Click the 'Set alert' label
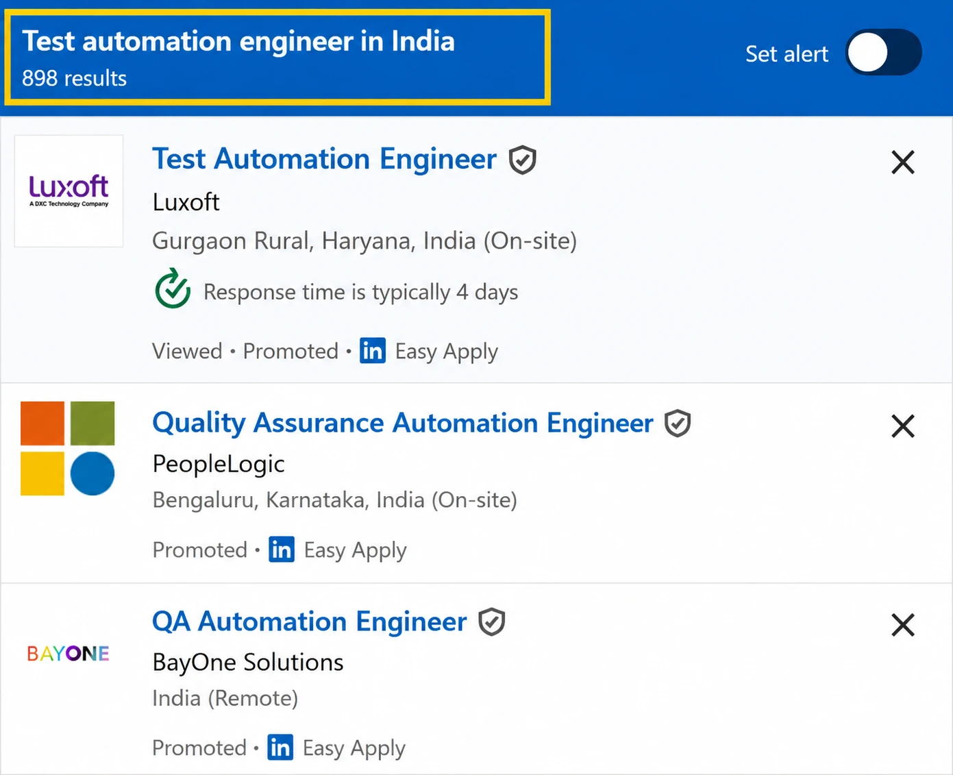Viewport: 953px width, 775px height. [x=787, y=53]
